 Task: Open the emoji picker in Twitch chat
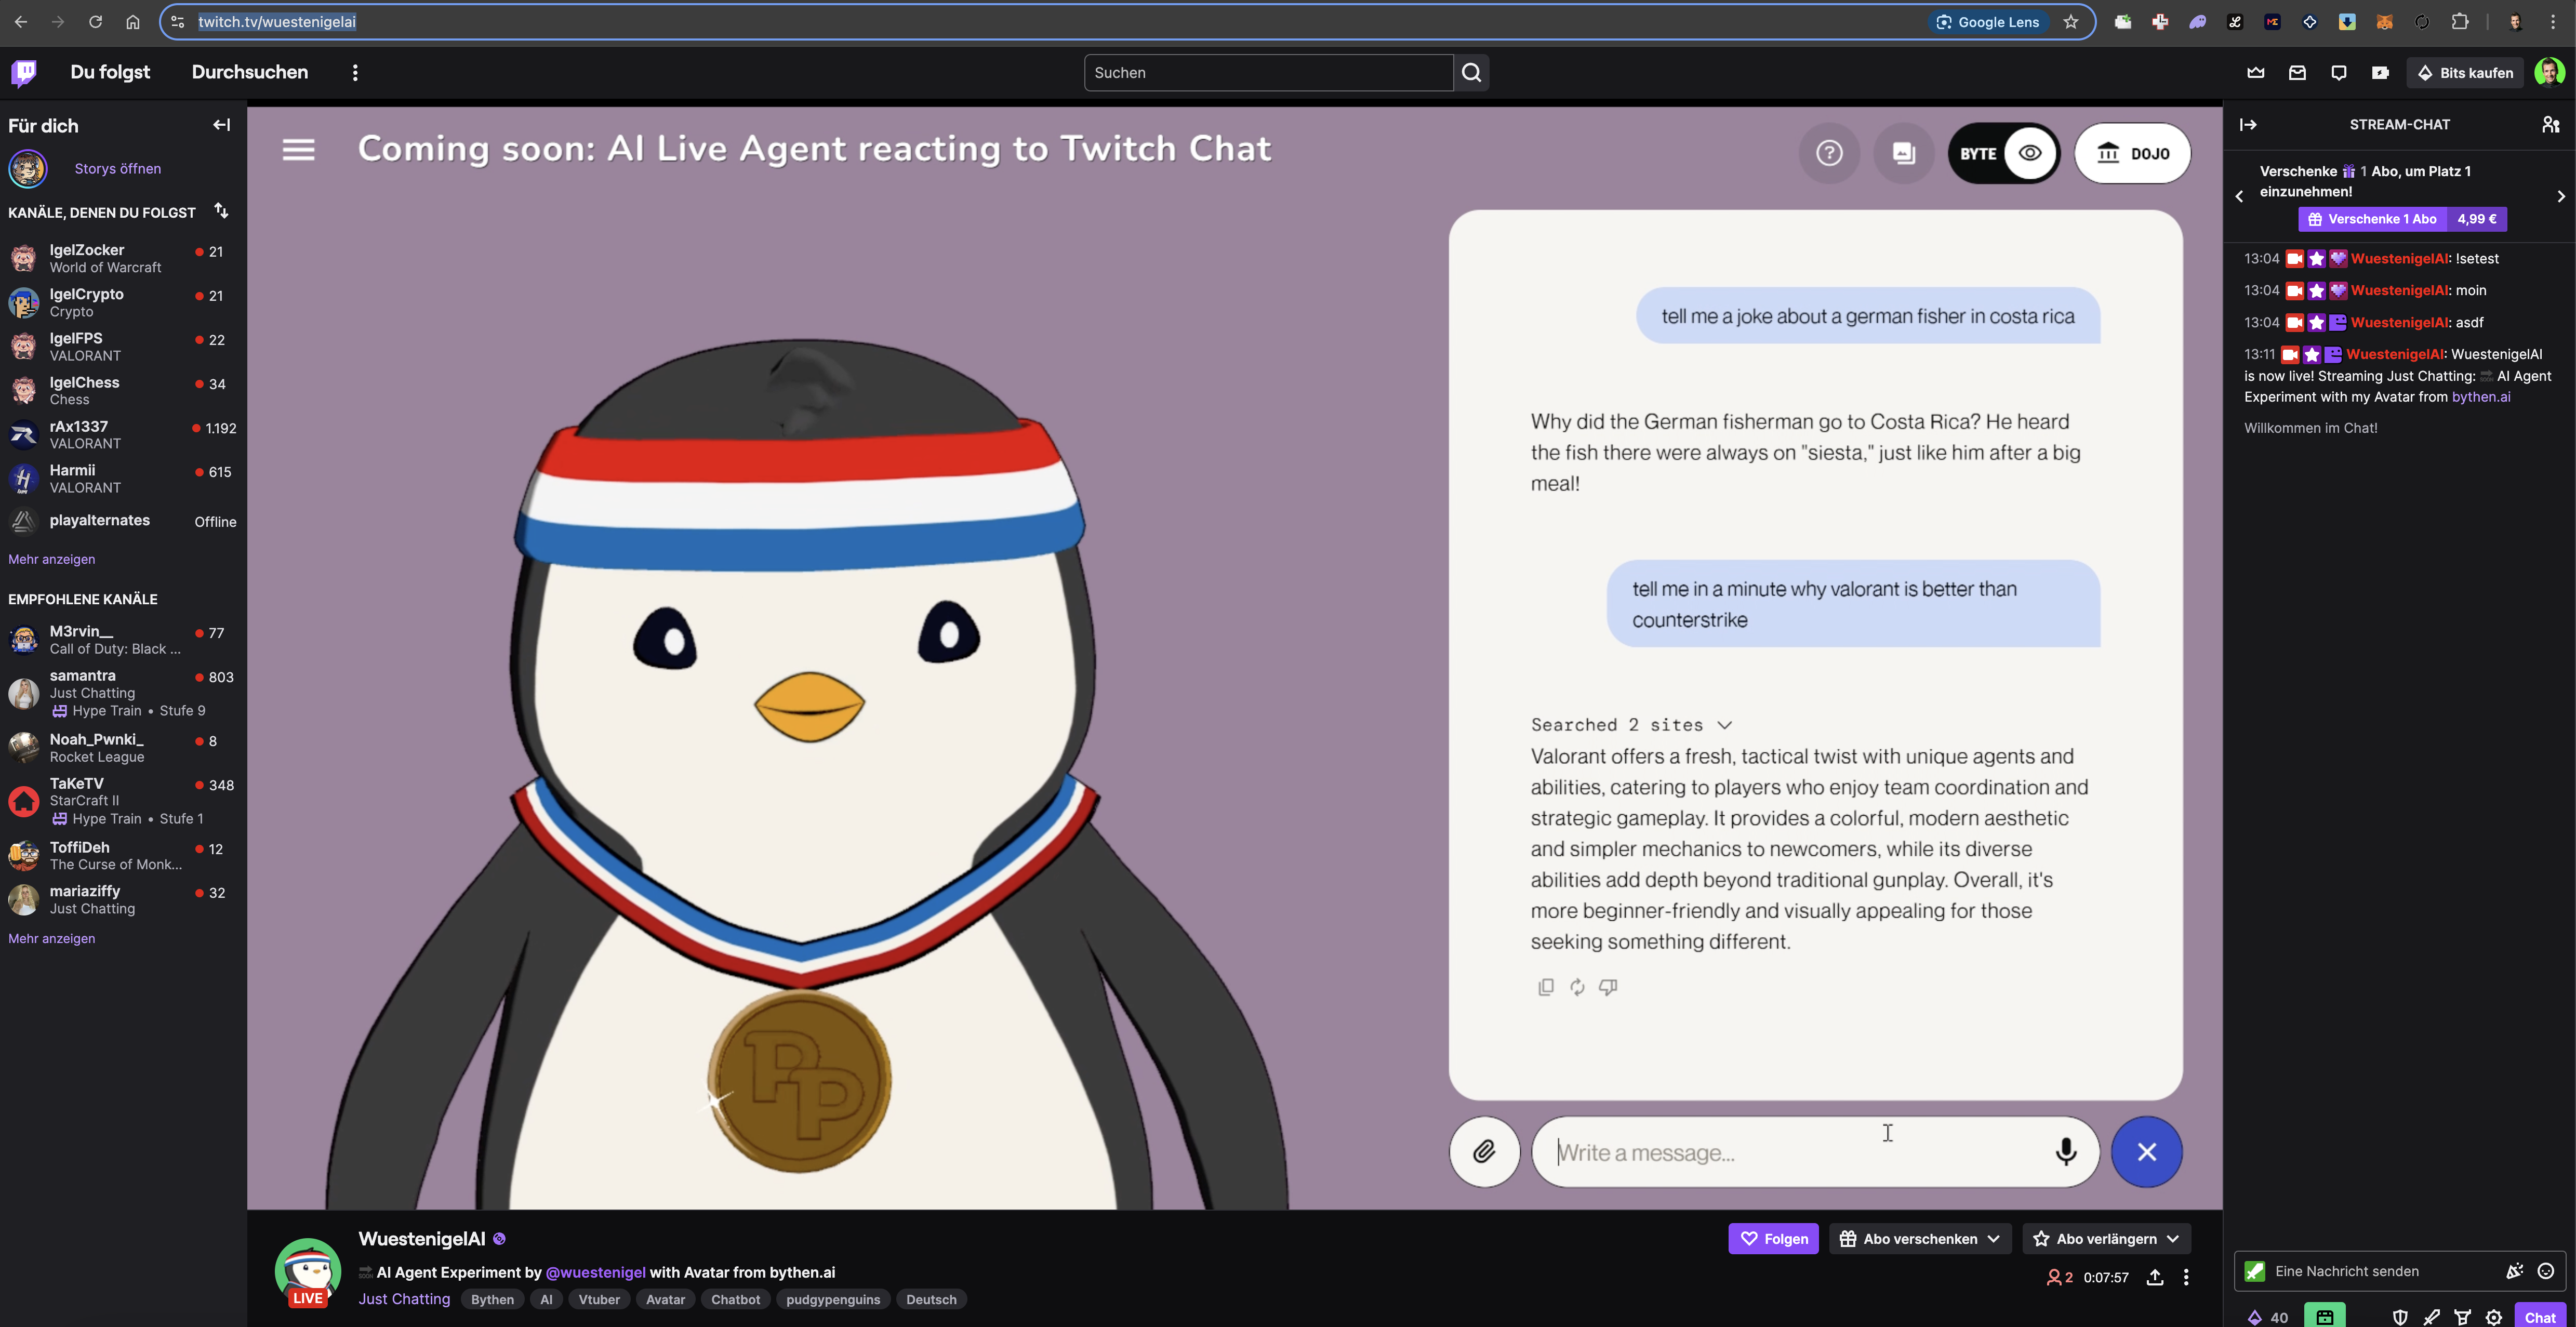pyautogui.click(x=2545, y=1271)
